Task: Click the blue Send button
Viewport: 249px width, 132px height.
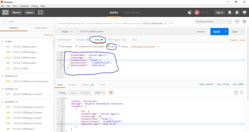Action: tap(217, 32)
